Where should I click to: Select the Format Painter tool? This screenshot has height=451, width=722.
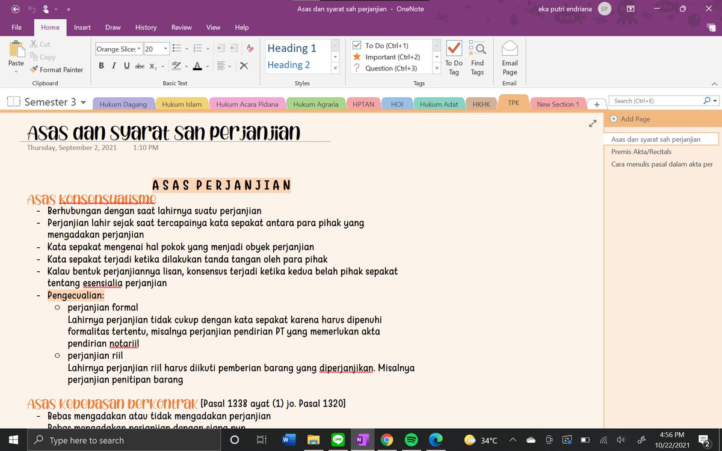click(x=57, y=70)
